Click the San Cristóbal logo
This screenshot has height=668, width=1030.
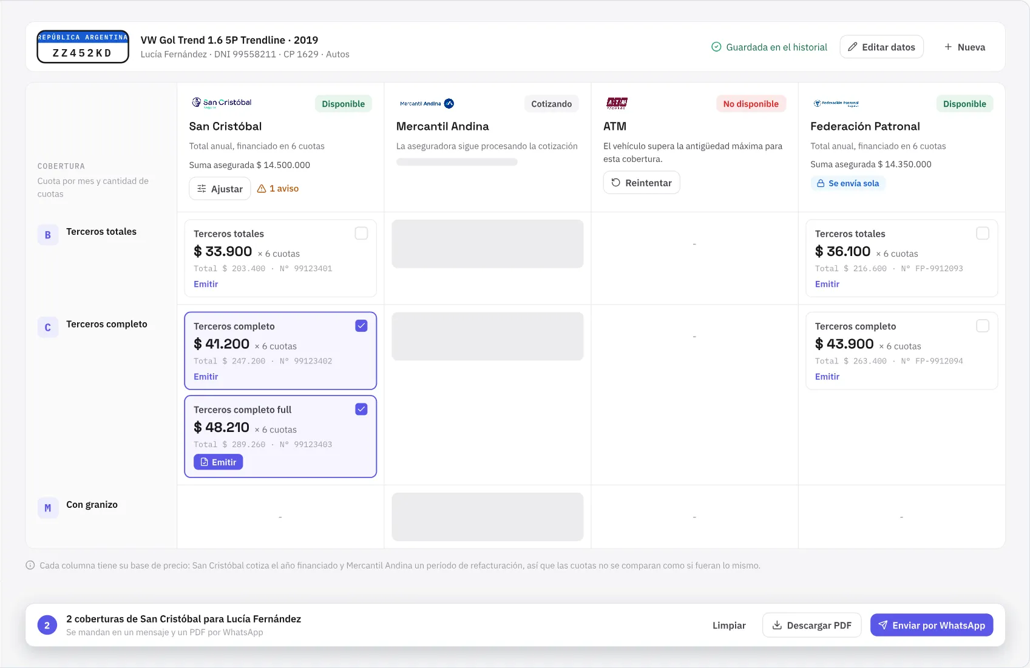[222, 103]
